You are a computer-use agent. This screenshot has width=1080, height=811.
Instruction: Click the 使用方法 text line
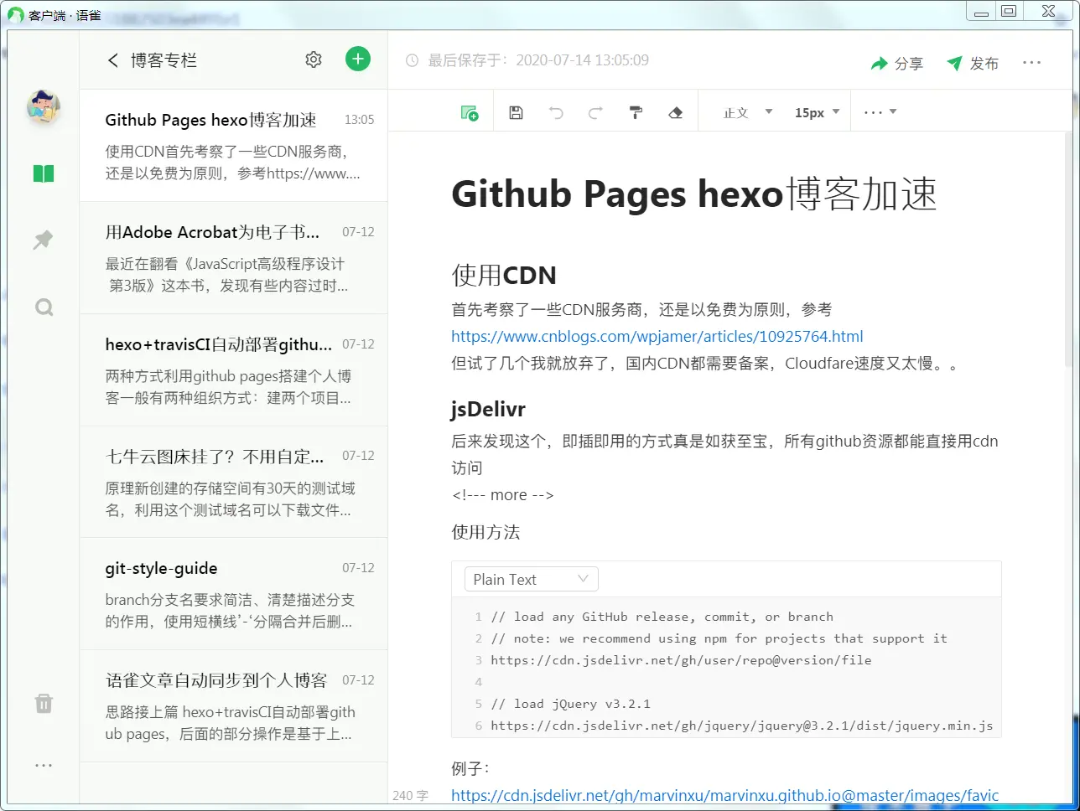[485, 532]
